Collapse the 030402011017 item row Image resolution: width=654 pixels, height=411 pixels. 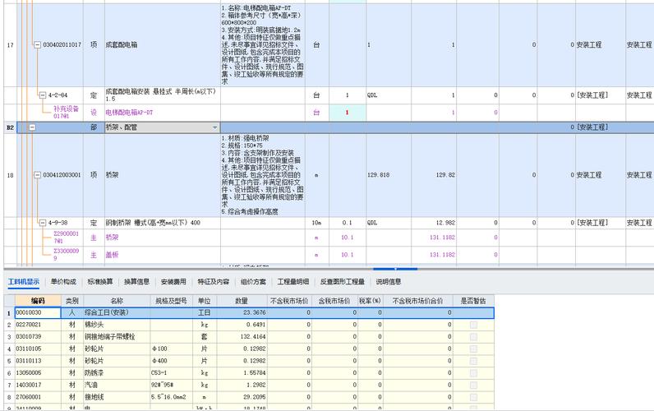click(x=37, y=44)
